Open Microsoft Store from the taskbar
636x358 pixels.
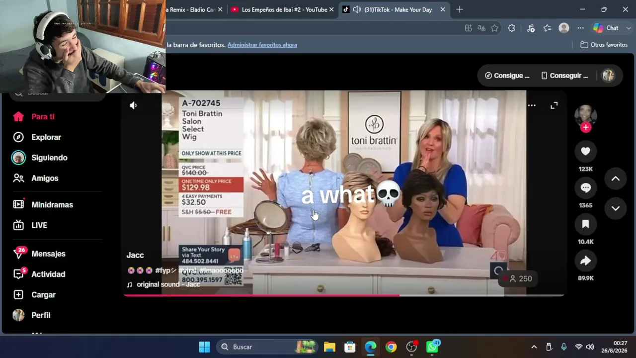pyautogui.click(x=350, y=347)
